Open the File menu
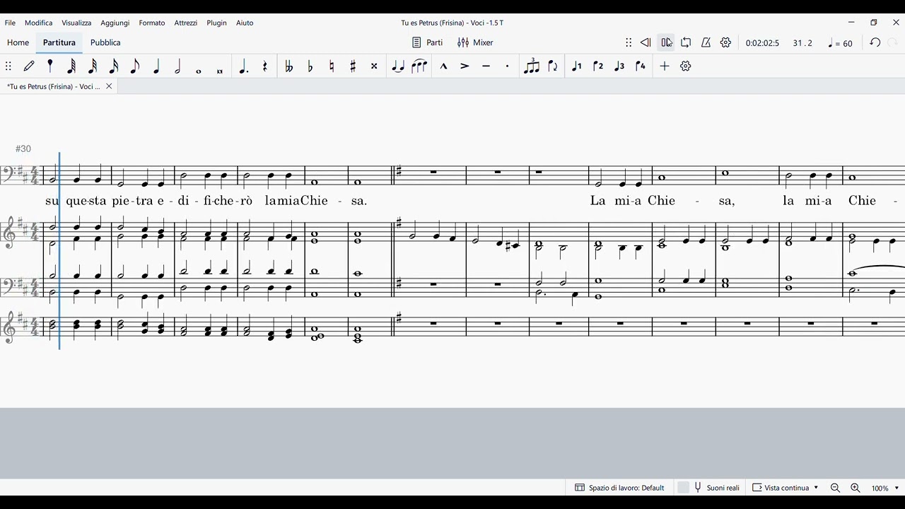The height and width of the screenshot is (509, 905). 10,23
